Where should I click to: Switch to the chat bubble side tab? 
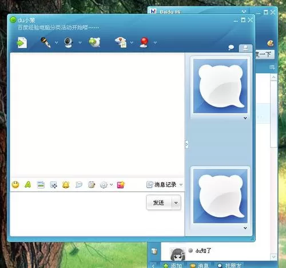(x=231, y=48)
